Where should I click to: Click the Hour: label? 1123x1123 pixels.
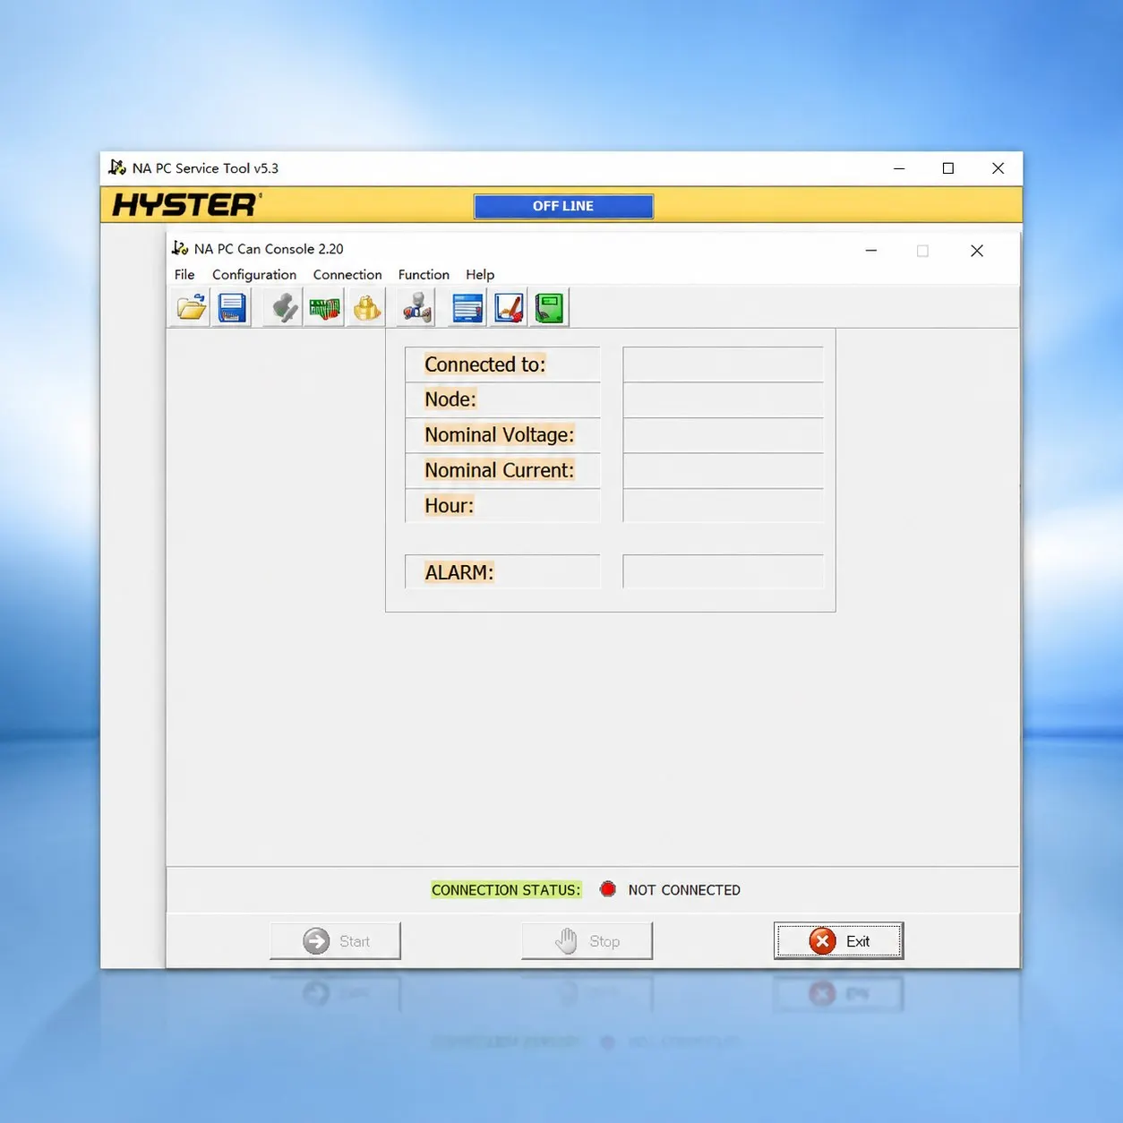449,506
